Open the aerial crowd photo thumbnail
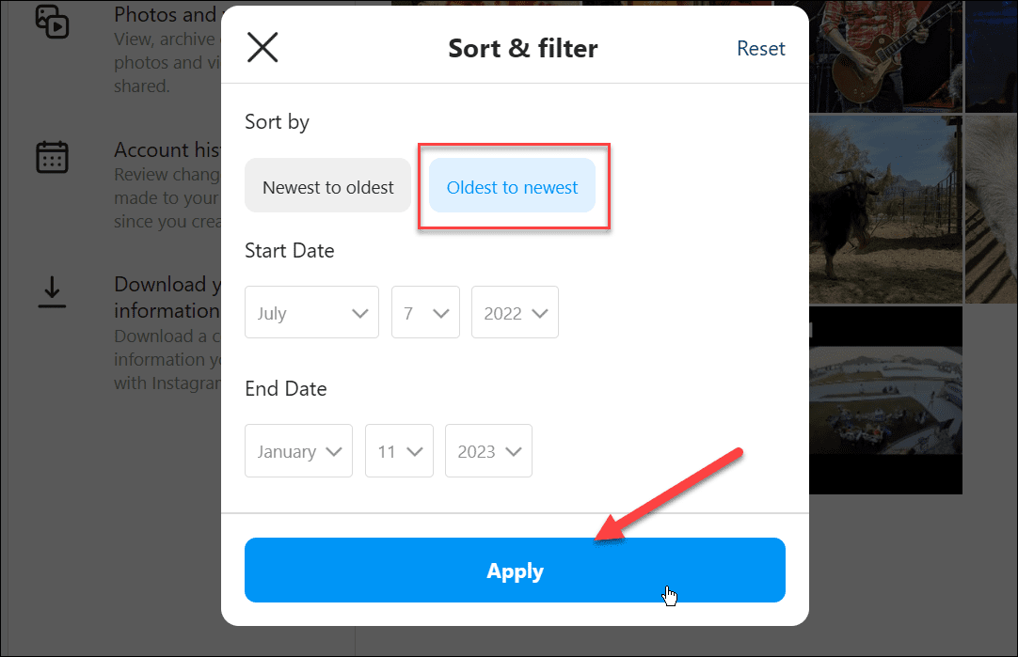Image resolution: width=1018 pixels, height=657 pixels. click(885, 400)
